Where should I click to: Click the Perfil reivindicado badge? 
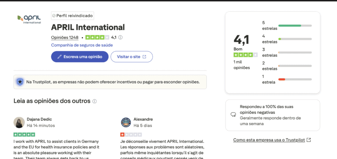72,16
